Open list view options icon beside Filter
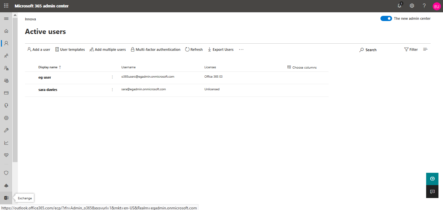 pos(425,50)
